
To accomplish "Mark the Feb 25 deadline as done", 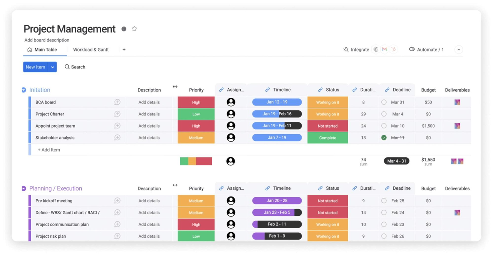I will click(384, 201).
